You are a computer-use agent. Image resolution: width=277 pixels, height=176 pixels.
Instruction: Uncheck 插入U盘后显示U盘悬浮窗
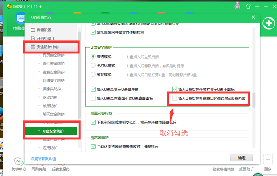coord(93,90)
